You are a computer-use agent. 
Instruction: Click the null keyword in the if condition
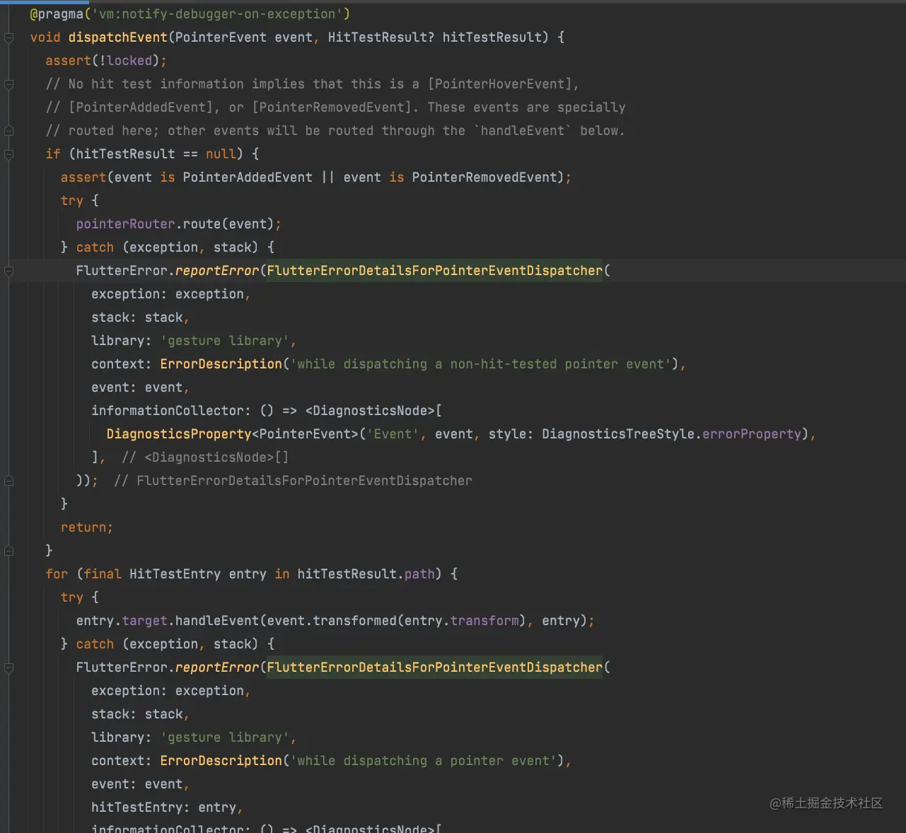[x=220, y=153]
